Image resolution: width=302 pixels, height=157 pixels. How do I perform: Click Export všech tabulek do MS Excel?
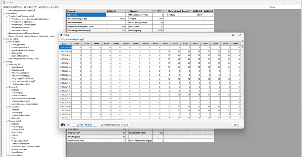pos(115,125)
